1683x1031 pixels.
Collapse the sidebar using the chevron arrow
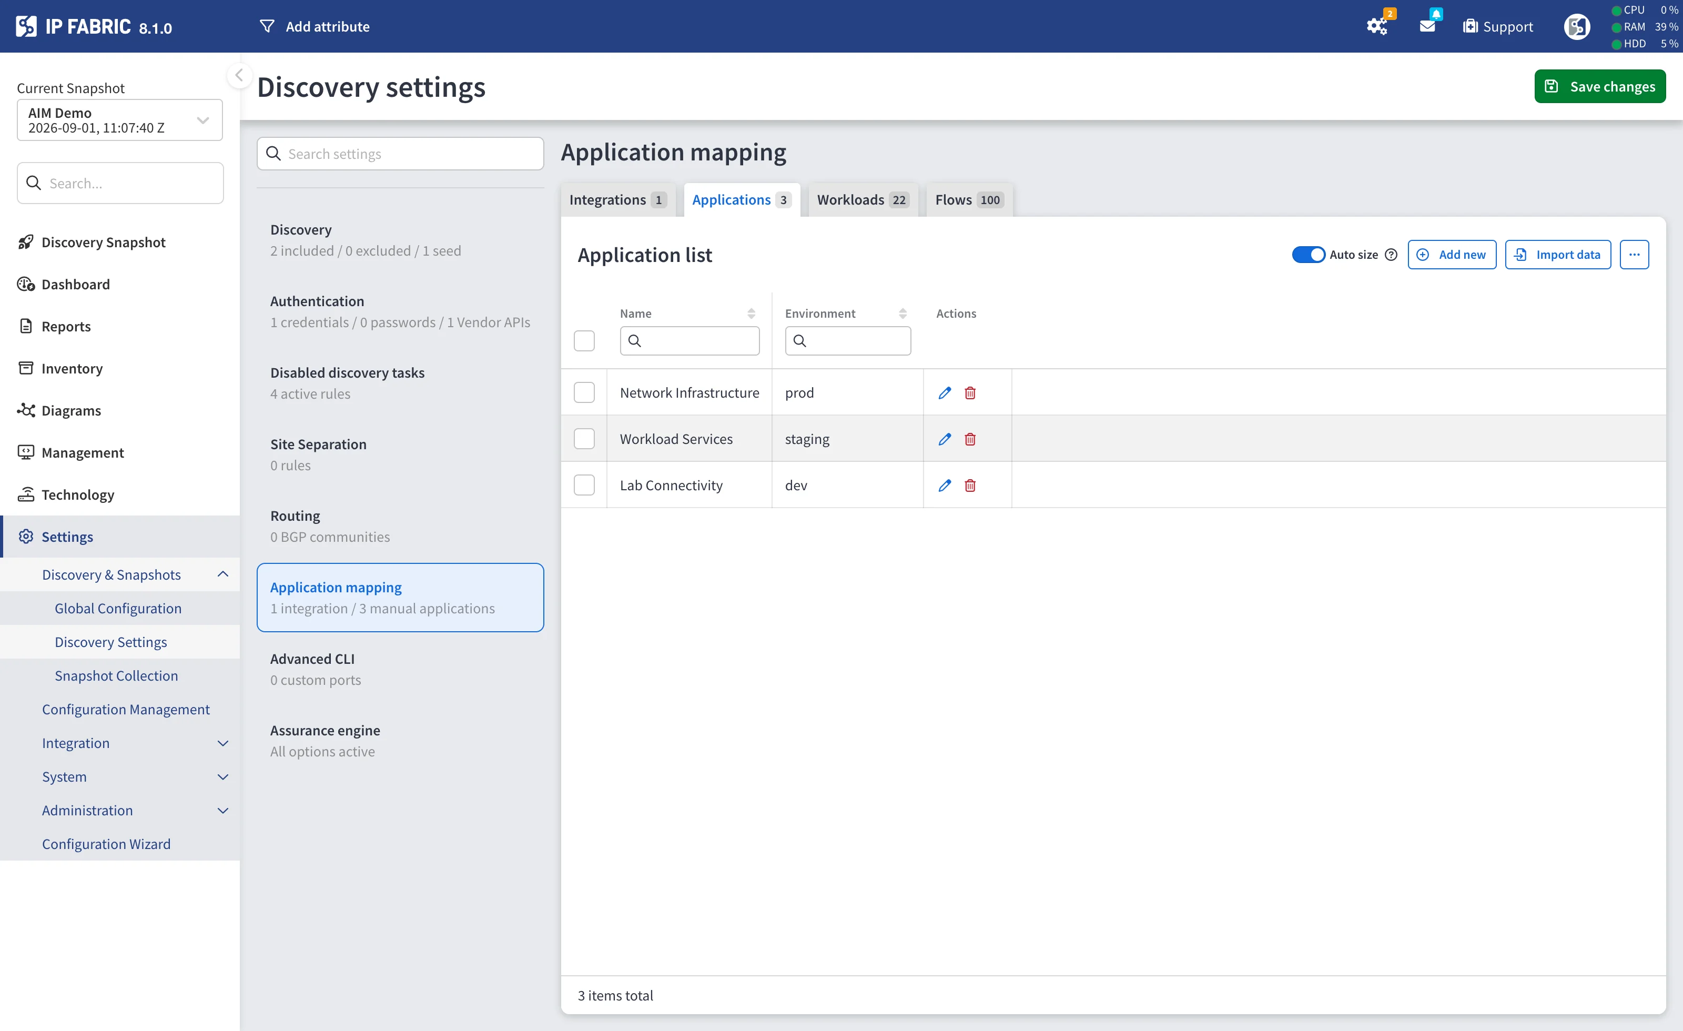point(239,75)
